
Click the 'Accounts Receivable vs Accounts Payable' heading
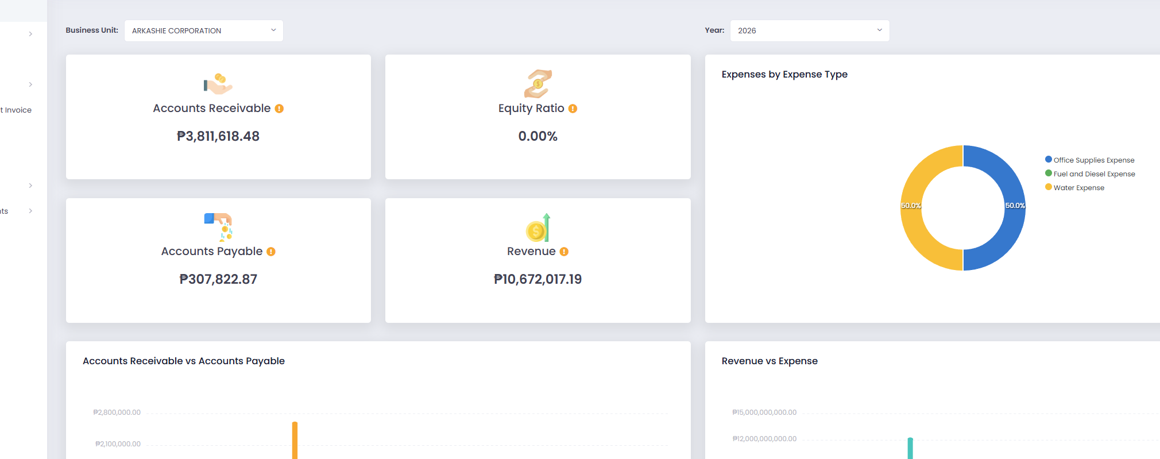184,361
